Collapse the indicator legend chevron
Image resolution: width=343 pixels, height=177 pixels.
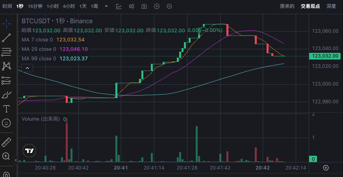tap(27, 68)
